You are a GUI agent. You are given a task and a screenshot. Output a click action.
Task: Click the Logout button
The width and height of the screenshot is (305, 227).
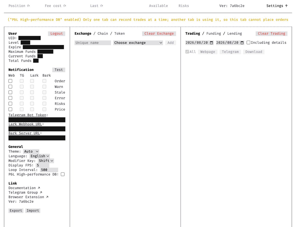(57, 34)
